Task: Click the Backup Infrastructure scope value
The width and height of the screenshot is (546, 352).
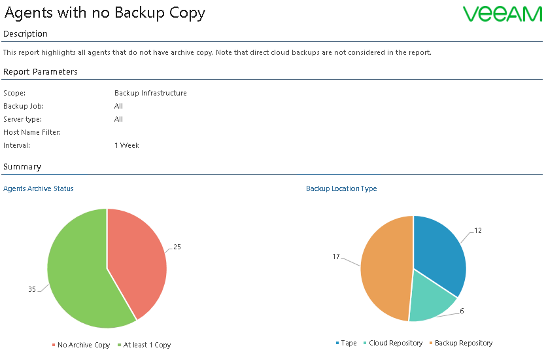Action: click(x=150, y=93)
